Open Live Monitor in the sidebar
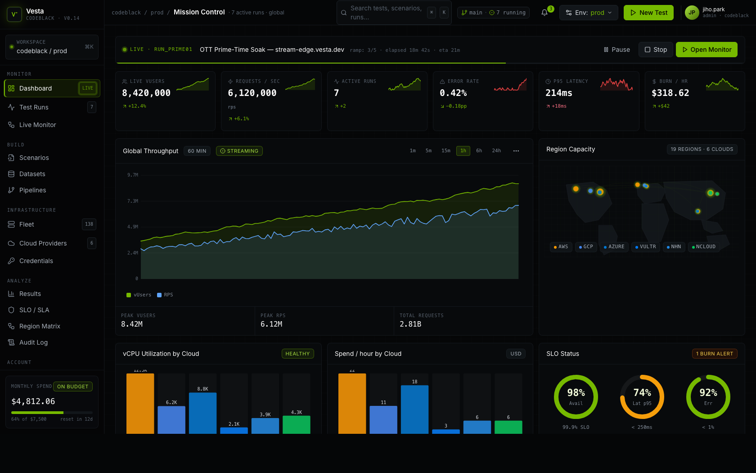The height and width of the screenshot is (473, 756). tap(37, 125)
